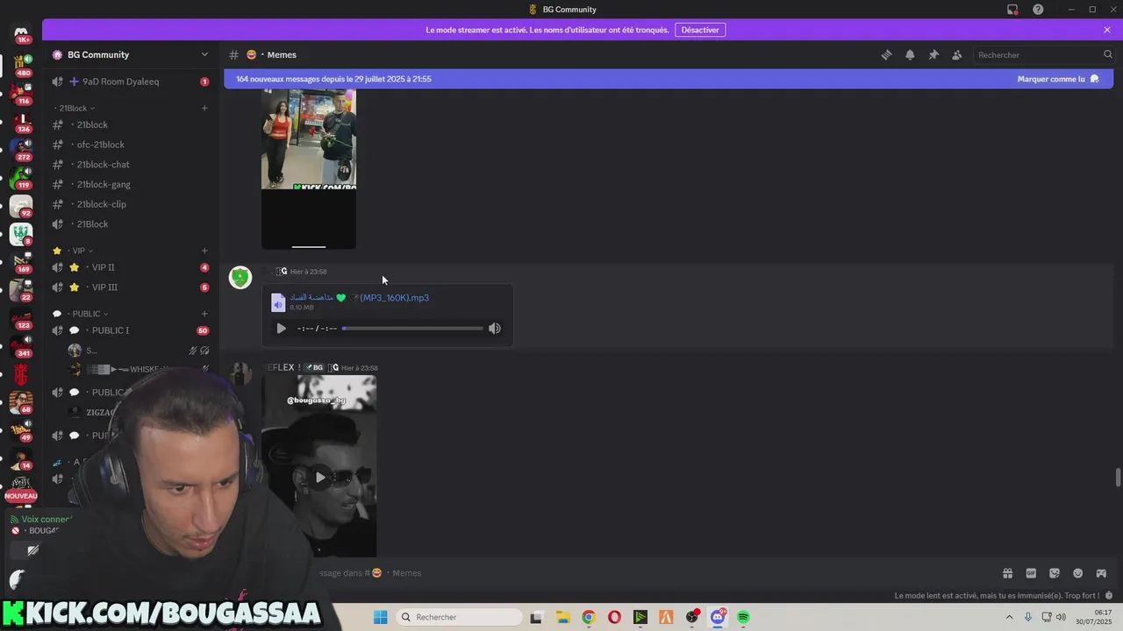This screenshot has height=631, width=1123.
Task: Select server icon with 123 badge
Action: (x=21, y=319)
